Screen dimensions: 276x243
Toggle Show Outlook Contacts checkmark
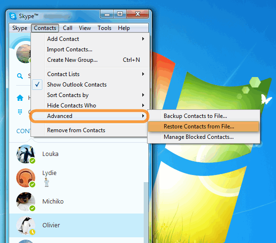point(37,85)
